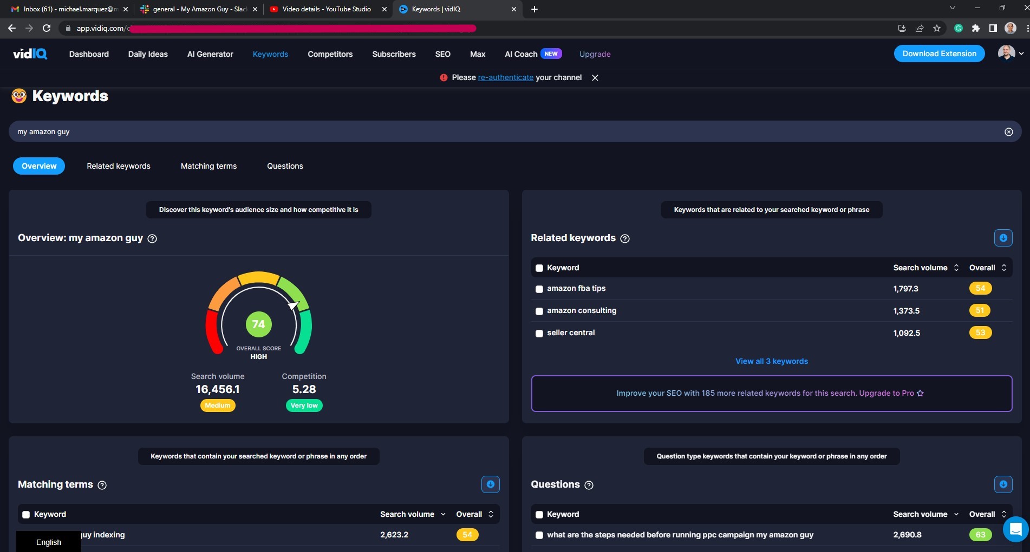Screen dimensions: 1030x552
Task: Open the browser extensions puzzle icon
Action: coord(976,28)
